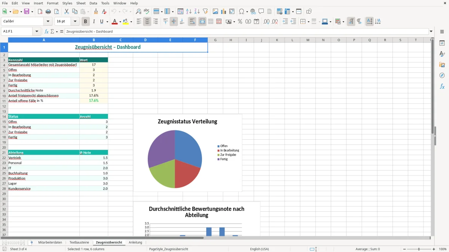Open the Font Name dropdown arrow
Image resolution: width=449 pixels, height=252 pixels.
[x=48, y=22]
